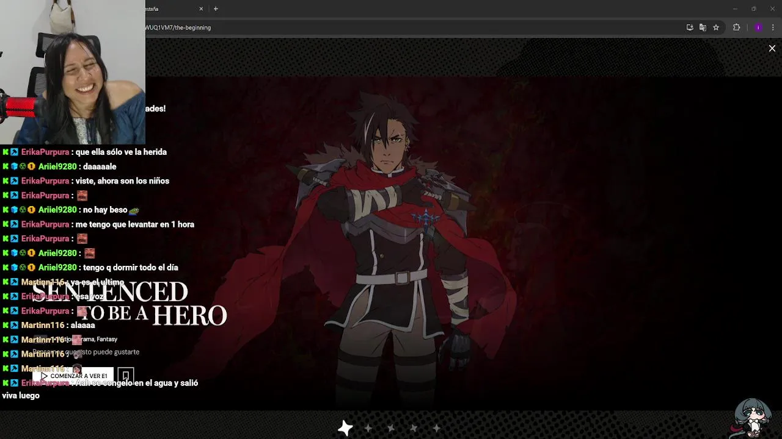The height and width of the screenshot is (439, 782).
Task: Open the browser extensions puzzle icon
Action: (736, 27)
